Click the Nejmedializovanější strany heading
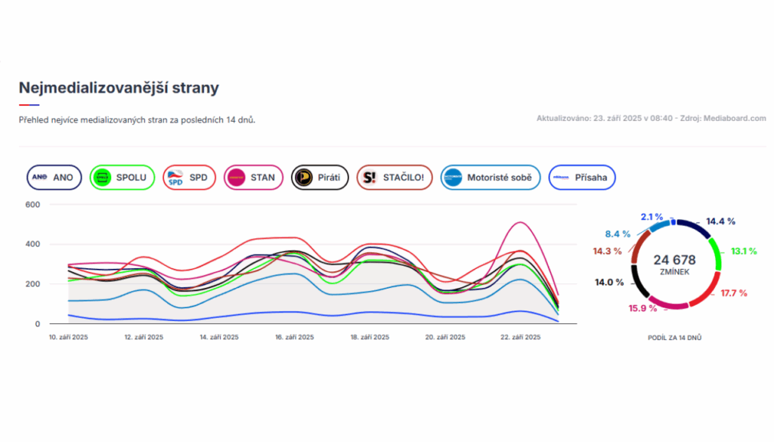 [x=119, y=88]
